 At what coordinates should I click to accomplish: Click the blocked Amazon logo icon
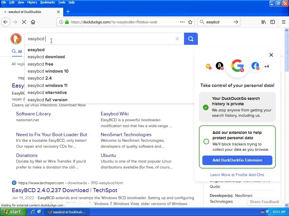220,66
